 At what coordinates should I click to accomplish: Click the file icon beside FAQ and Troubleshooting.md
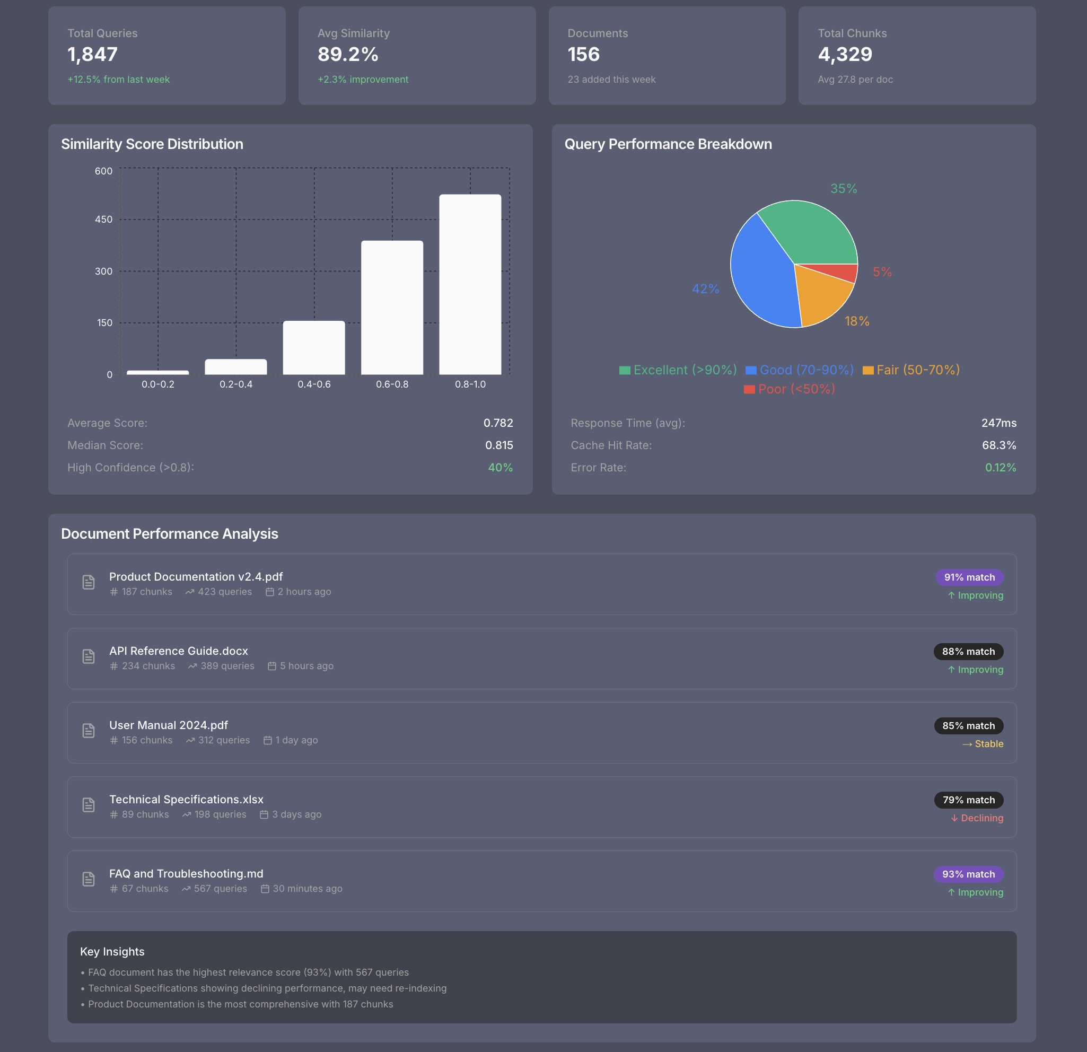point(89,880)
